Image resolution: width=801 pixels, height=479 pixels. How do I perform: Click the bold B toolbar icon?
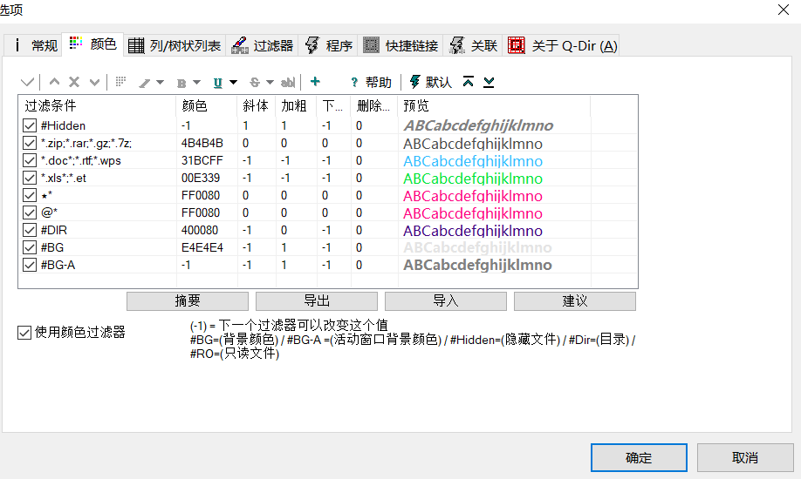(x=181, y=83)
